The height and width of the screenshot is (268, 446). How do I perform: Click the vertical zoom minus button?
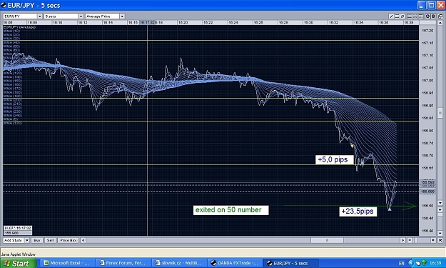440,233
